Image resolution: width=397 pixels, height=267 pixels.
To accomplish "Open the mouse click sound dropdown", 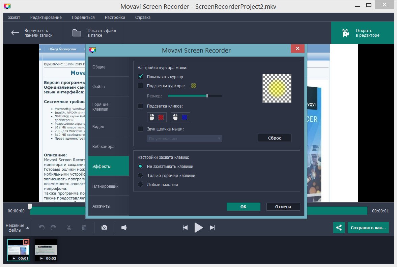I will point(185,139).
